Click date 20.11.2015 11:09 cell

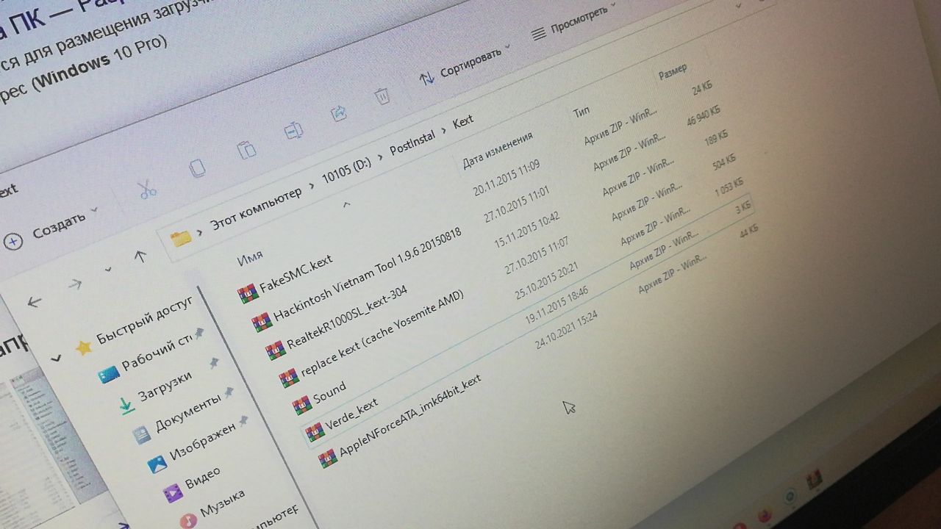click(507, 177)
